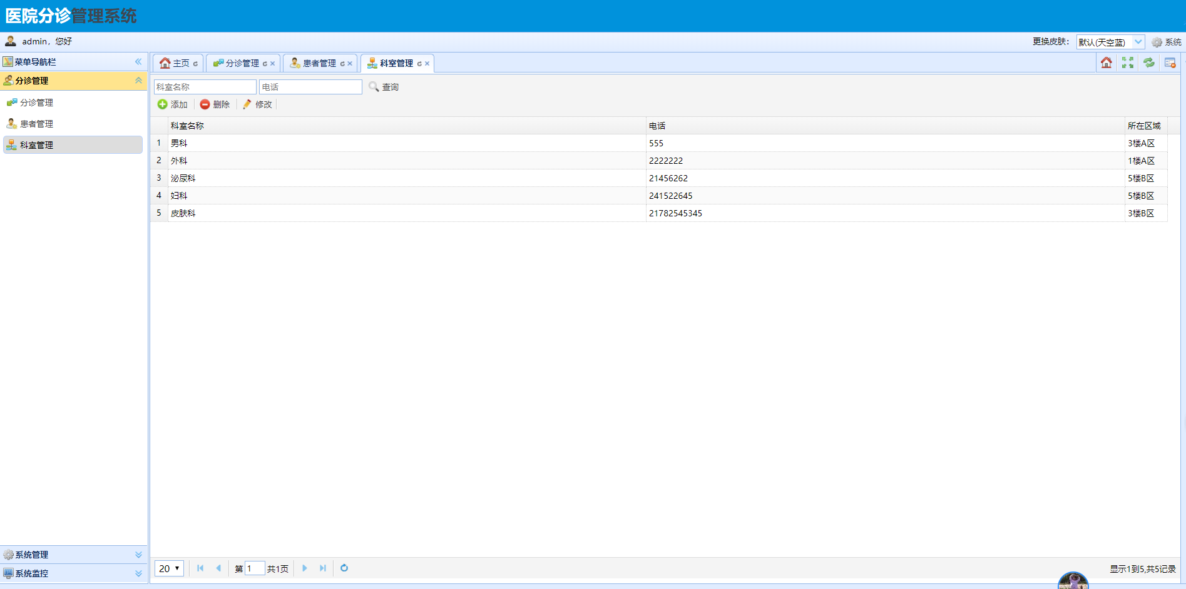Toggle fullscreen with the expand arrows icon

click(x=1128, y=63)
